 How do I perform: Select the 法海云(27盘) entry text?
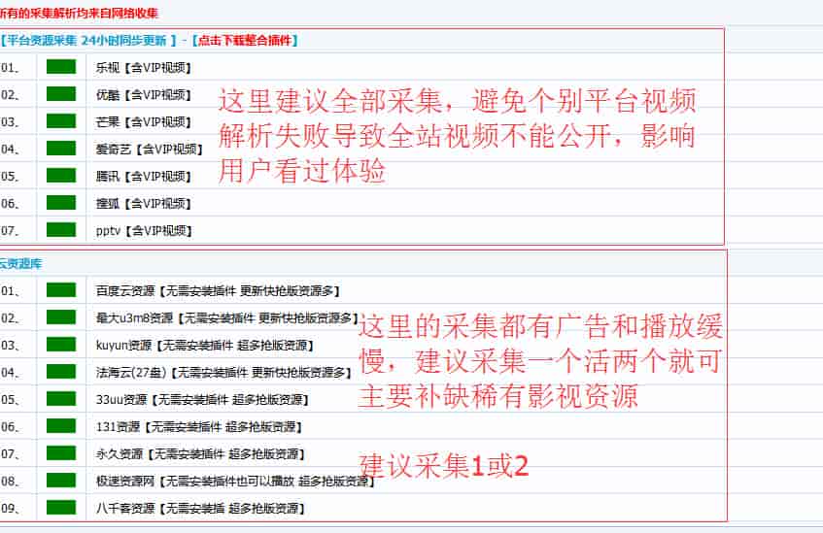223,373
